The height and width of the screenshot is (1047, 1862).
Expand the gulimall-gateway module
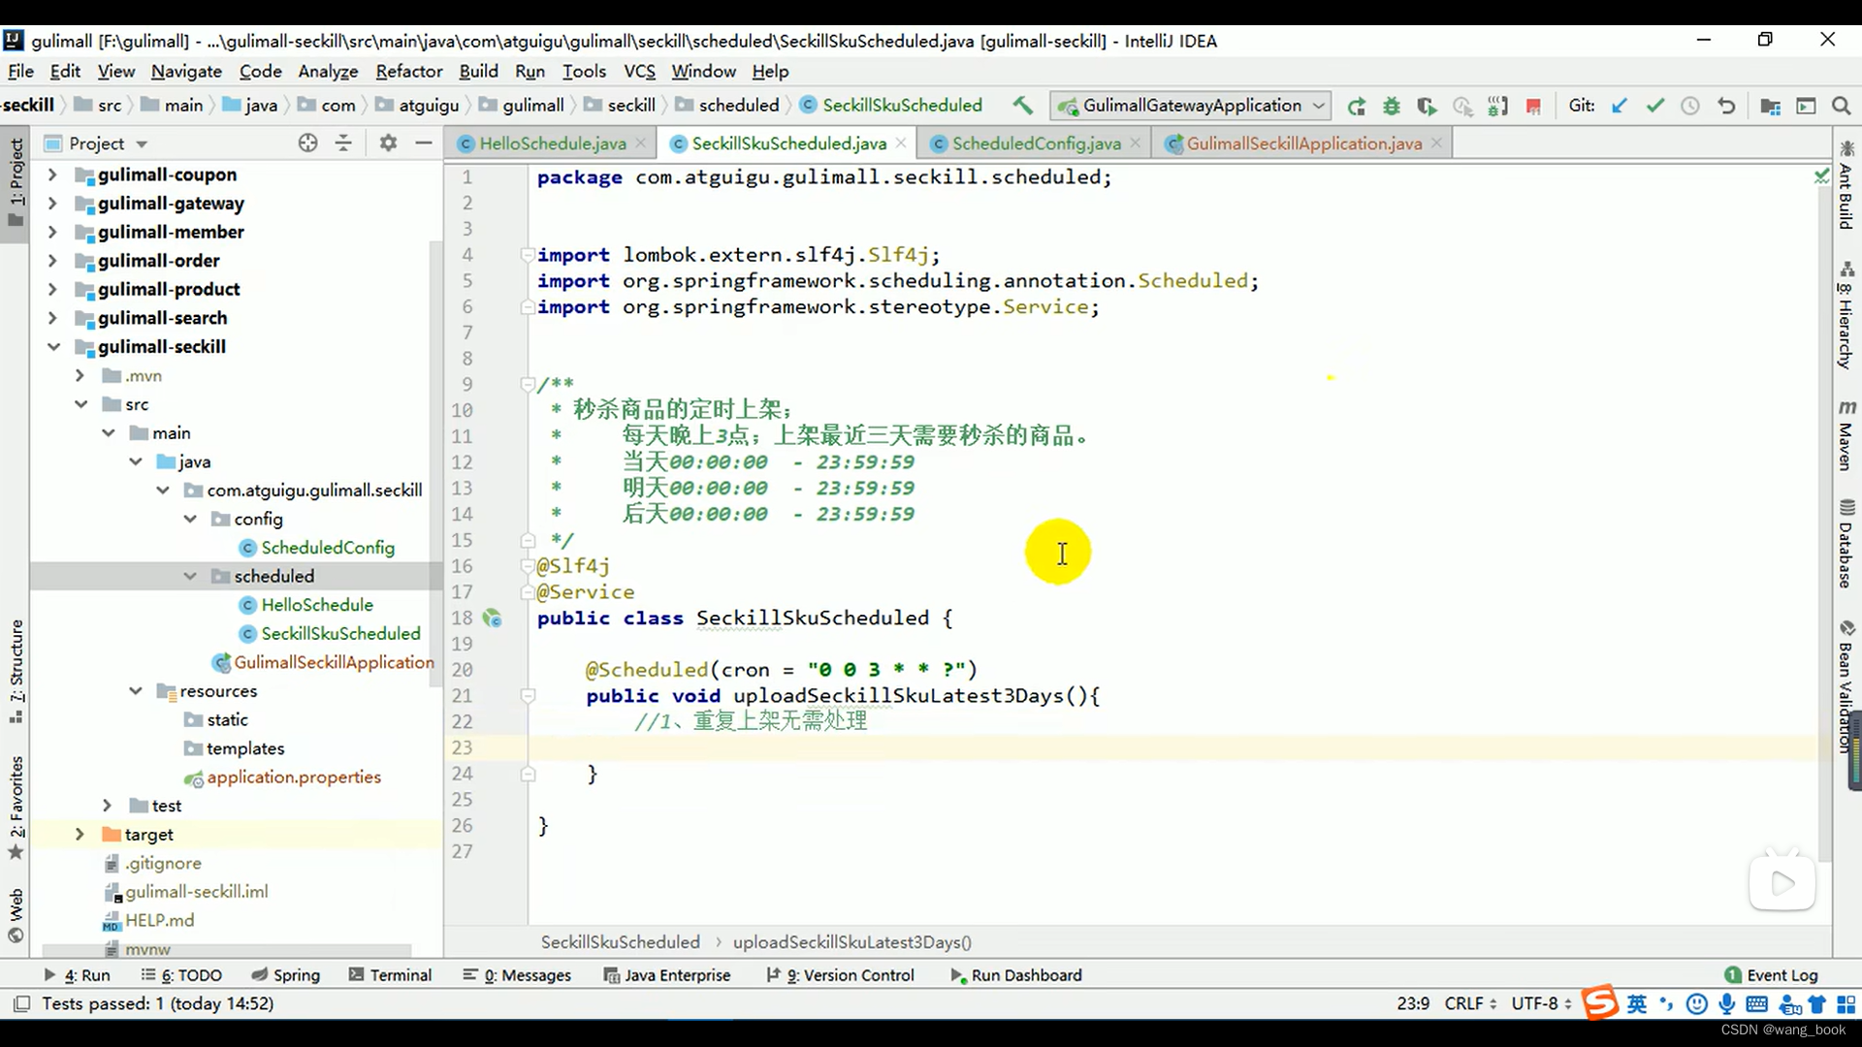[x=53, y=204]
